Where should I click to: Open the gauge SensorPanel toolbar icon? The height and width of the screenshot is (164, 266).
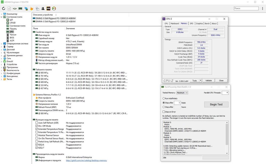click(x=54, y=9)
